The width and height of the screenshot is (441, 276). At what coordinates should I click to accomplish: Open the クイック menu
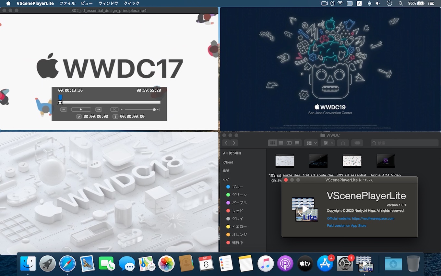click(132, 3)
